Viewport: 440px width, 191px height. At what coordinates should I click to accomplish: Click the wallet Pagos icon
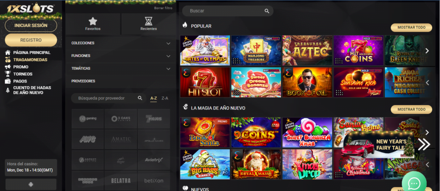point(8,82)
